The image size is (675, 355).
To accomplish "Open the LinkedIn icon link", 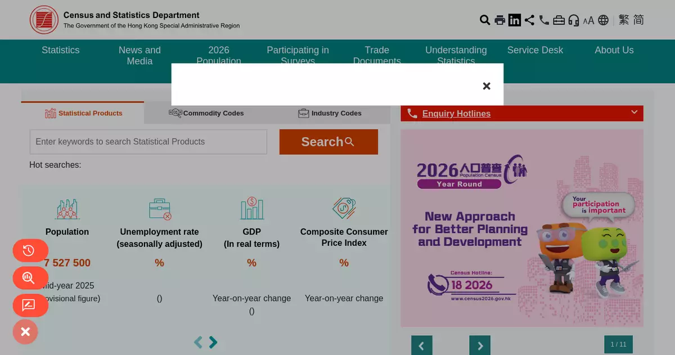I will 515,20.
